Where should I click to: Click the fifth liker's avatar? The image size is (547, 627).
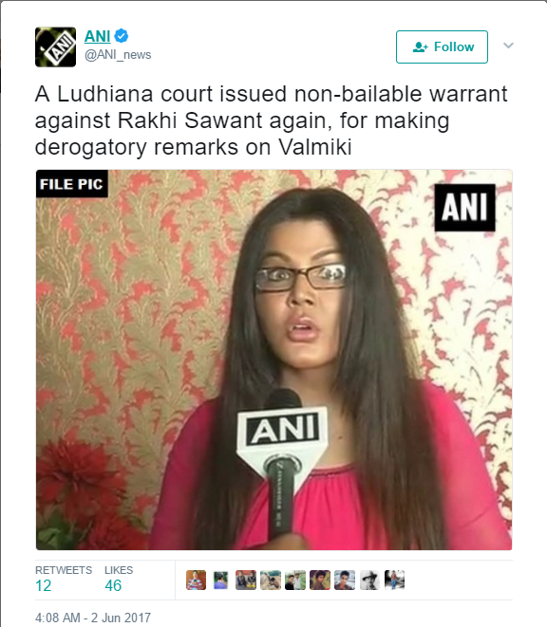(295, 580)
